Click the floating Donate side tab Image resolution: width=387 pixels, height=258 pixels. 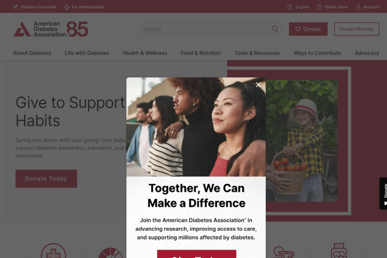(x=383, y=194)
